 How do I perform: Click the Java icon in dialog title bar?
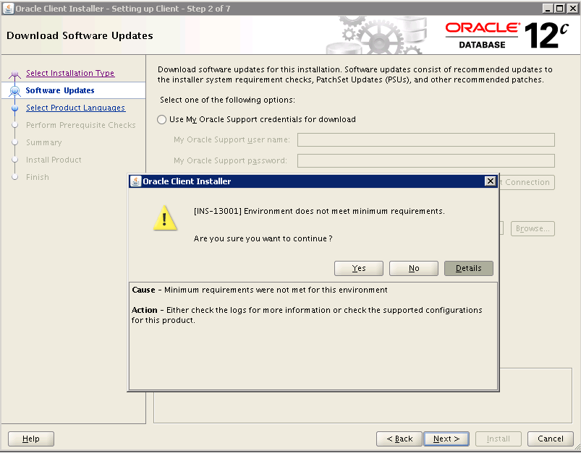pyautogui.click(x=135, y=181)
